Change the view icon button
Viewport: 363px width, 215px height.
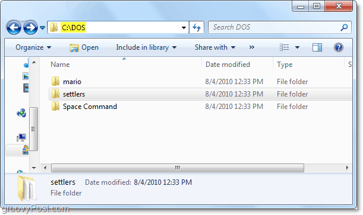pyautogui.click(x=285, y=47)
